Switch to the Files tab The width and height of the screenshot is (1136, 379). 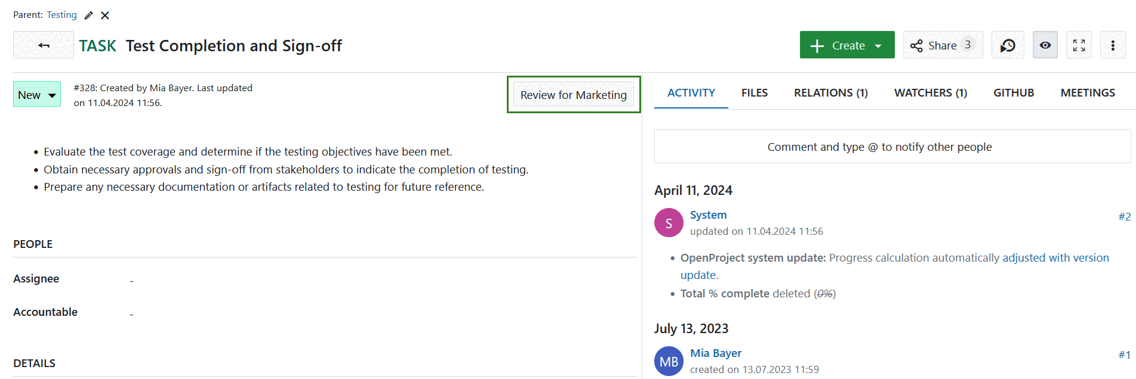[x=755, y=93]
